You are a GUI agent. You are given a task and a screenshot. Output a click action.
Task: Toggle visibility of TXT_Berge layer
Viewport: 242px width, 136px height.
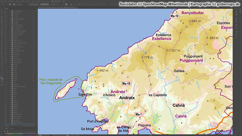tap(6, 21)
